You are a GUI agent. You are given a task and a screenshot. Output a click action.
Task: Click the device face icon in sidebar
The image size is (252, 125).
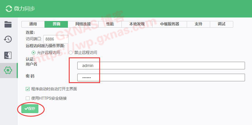point(8,55)
